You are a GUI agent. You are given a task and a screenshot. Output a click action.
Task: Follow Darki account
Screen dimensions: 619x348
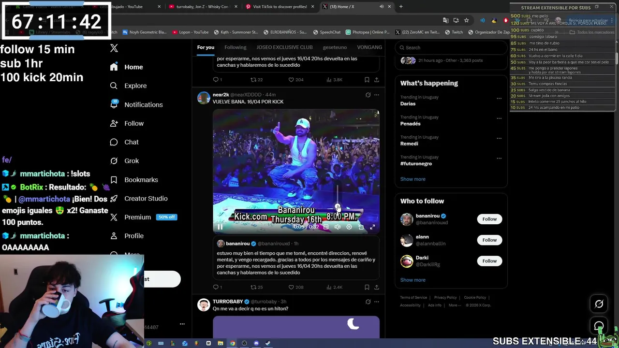click(x=489, y=261)
